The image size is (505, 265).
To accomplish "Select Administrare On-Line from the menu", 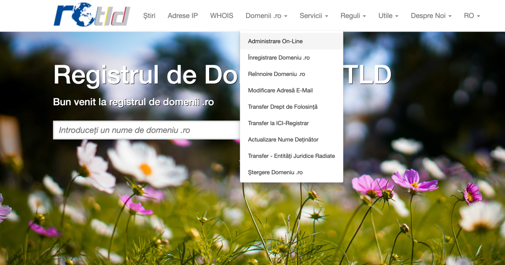I will click(x=275, y=41).
